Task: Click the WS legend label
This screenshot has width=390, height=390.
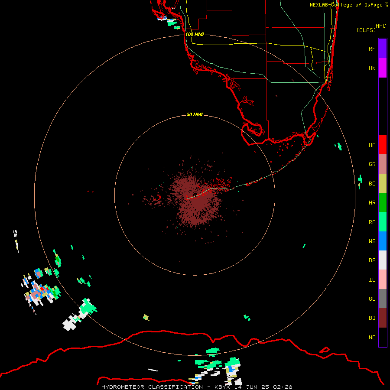Action: point(372,241)
